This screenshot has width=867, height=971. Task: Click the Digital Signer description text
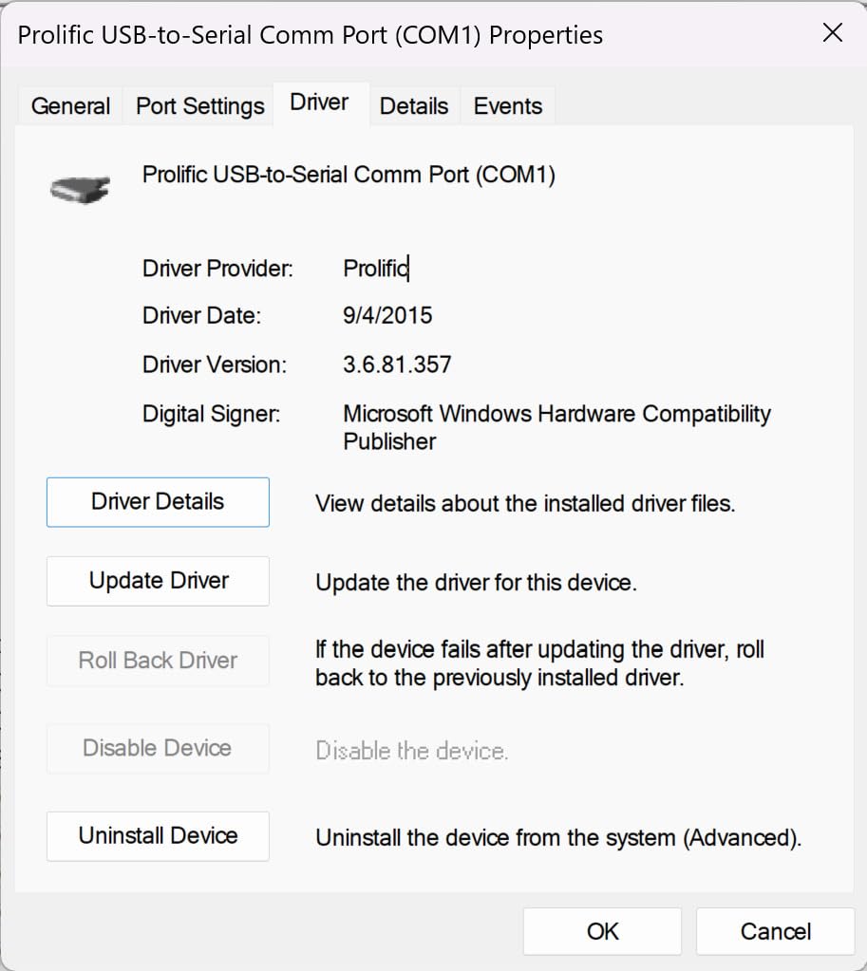(x=556, y=427)
